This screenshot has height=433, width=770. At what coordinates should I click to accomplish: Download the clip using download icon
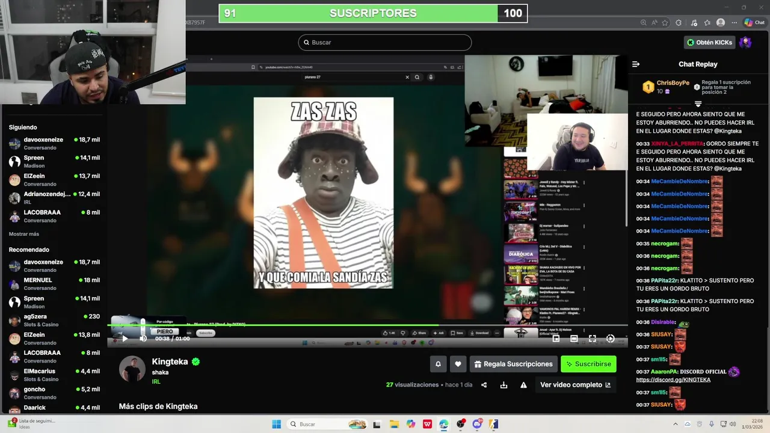pos(504,385)
